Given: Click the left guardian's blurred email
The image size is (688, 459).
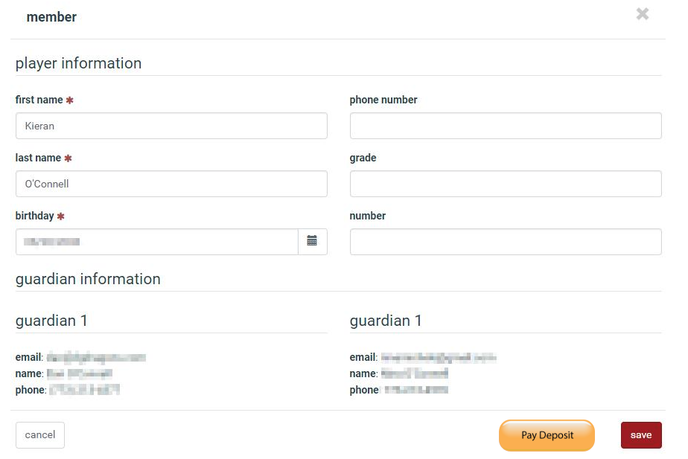Looking at the screenshot, I should pyautogui.click(x=96, y=358).
